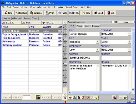This screenshot has height=104, width=136.
Task: Click the red circular refresh icon
Action: tap(83, 98)
